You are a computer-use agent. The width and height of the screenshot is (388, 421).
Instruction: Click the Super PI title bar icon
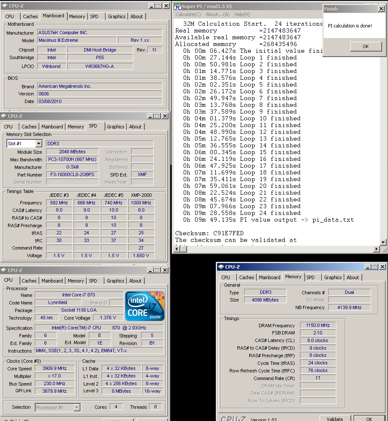click(x=177, y=6)
